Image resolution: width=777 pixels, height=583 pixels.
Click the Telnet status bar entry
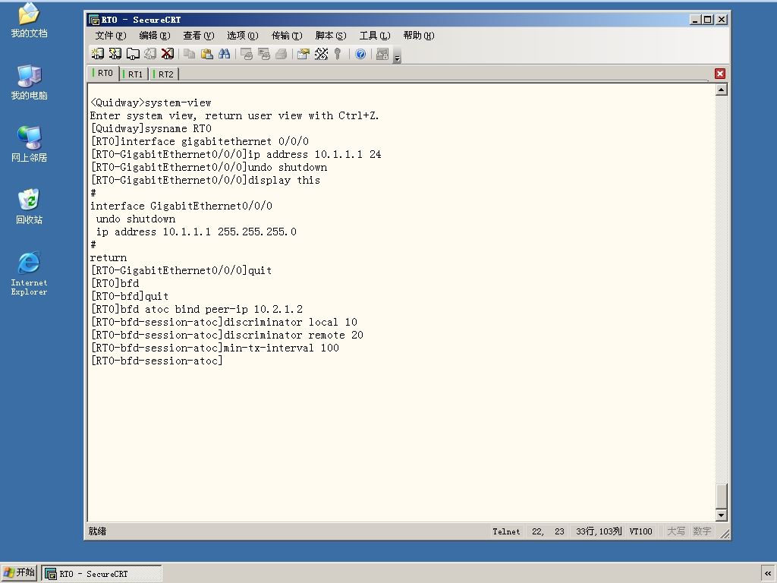point(506,531)
